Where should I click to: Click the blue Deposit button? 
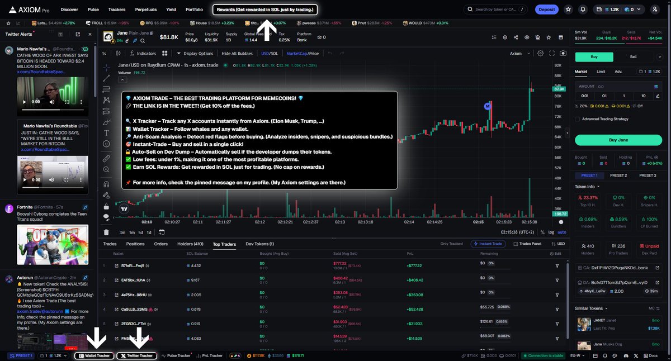tap(547, 9)
